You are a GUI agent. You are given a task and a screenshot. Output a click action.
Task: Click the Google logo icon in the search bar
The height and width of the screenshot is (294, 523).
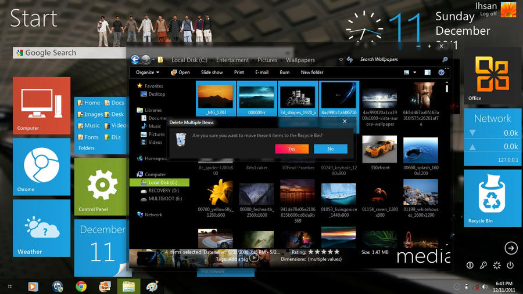coord(20,53)
